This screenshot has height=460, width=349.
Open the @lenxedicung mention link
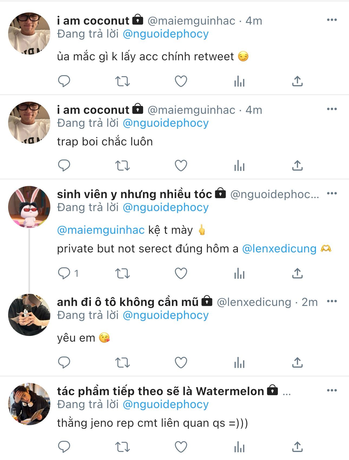coord(279,249)
